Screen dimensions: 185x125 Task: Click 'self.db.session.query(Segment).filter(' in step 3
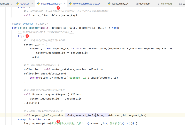(53, 94)
